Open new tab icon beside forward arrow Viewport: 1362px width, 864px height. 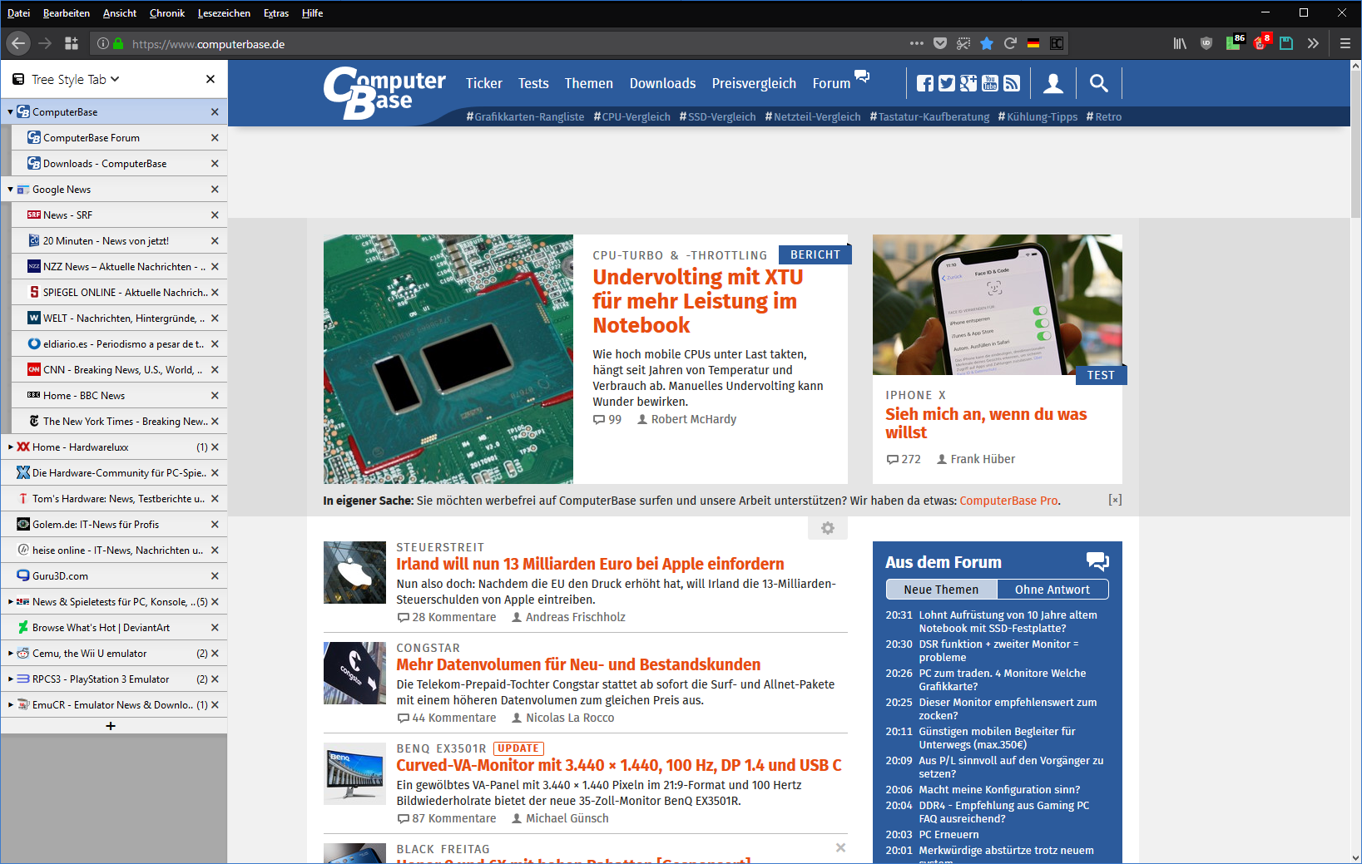point(72,43)
